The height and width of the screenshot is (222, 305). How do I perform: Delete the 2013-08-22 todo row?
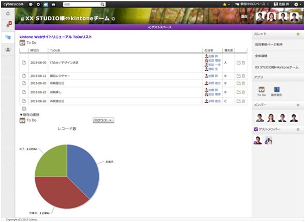click(243, 92)
